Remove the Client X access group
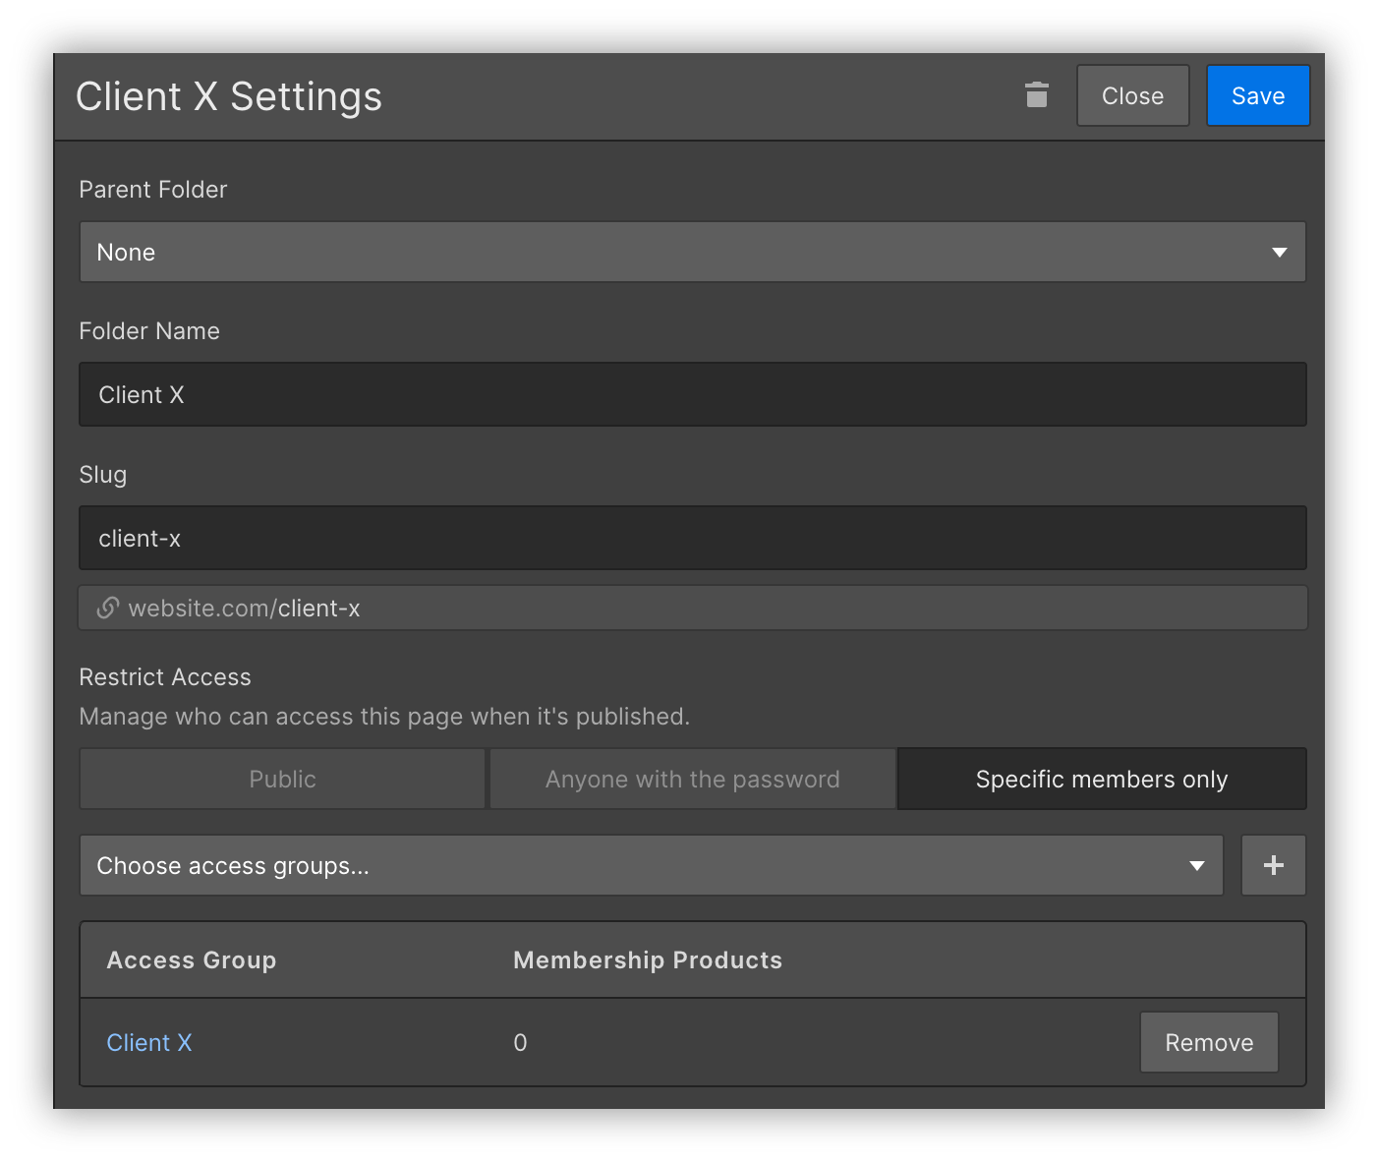This screenshot has height=1162, width=1378. coord(1209,1042)
